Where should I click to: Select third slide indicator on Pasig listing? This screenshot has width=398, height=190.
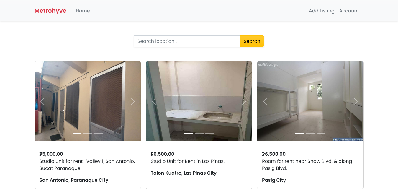[x=321, y=133]
